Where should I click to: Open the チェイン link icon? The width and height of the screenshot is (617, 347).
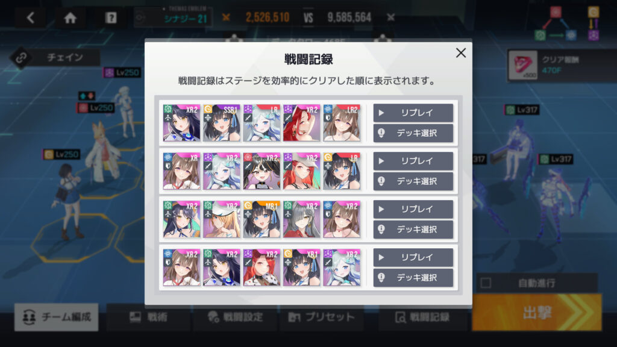coord(21,58)
